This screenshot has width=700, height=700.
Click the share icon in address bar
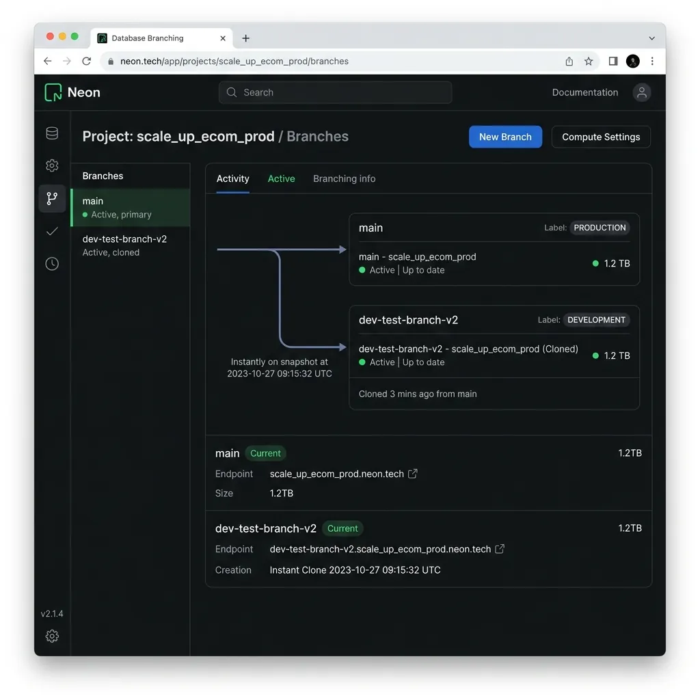569,61
